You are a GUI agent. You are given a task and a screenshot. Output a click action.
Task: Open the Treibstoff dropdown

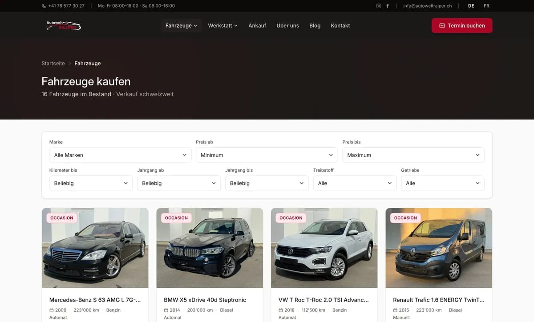(x=355, y=183)
